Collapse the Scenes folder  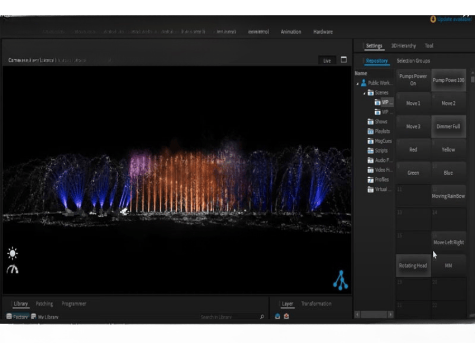[x=364, y=93]
